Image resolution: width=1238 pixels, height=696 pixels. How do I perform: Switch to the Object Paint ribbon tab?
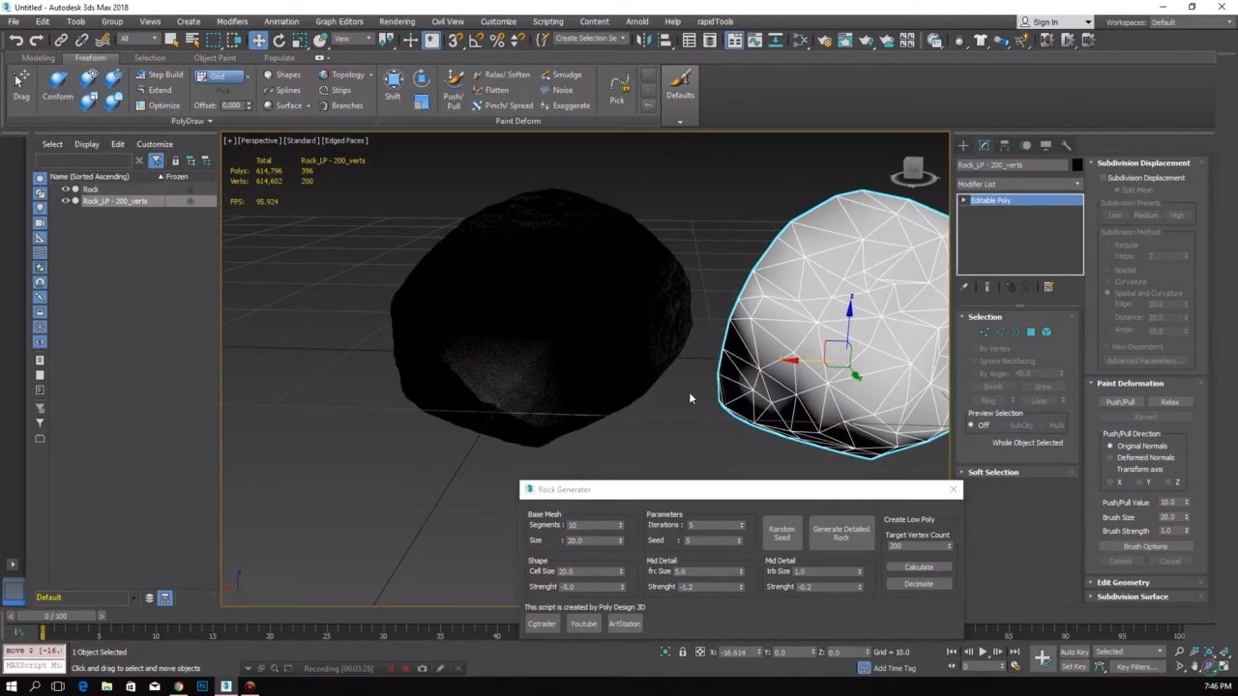coord(215,58)
